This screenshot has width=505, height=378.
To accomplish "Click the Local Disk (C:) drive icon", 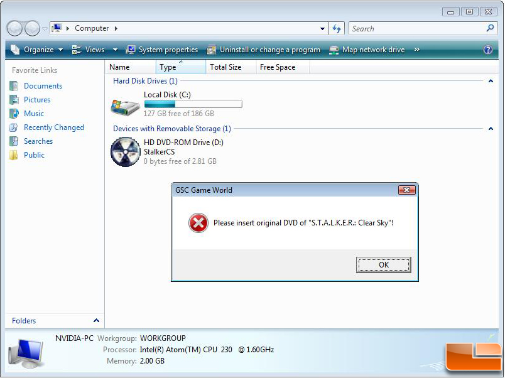I will click(125, 105).
